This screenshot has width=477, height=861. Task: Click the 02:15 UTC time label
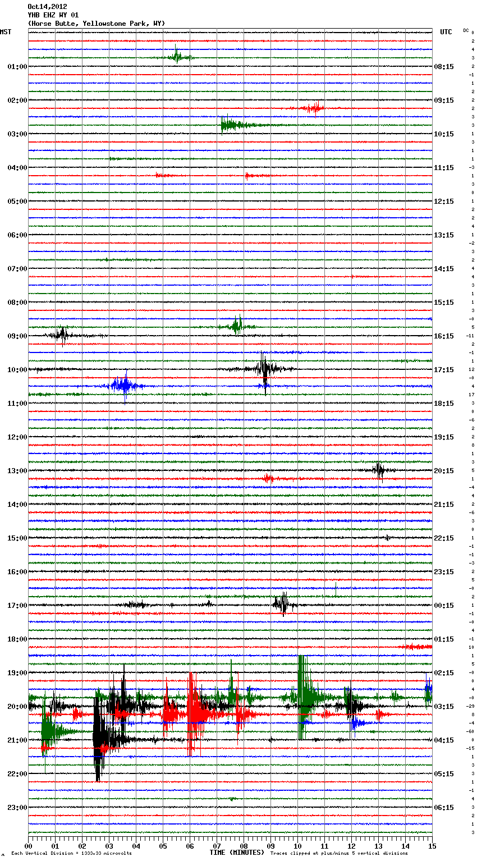444,673
